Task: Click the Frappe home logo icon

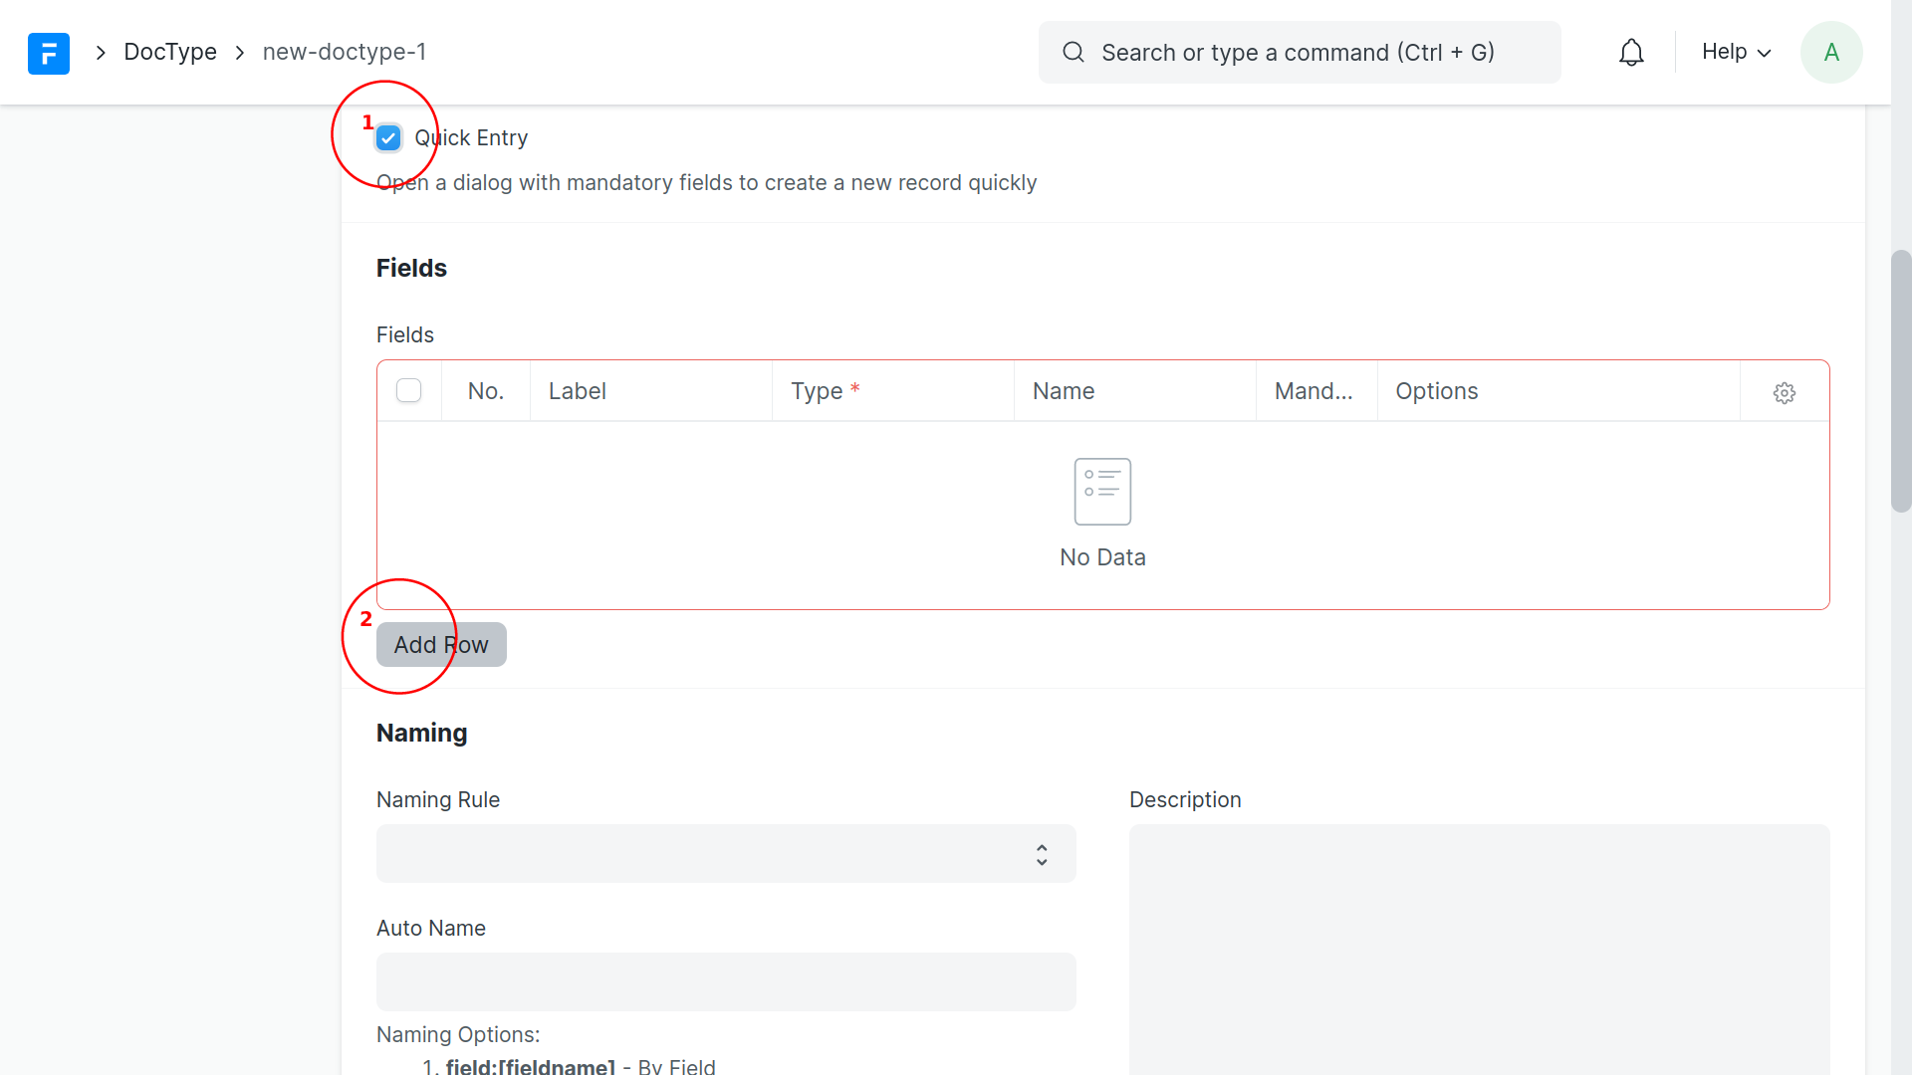Action: 48,53
